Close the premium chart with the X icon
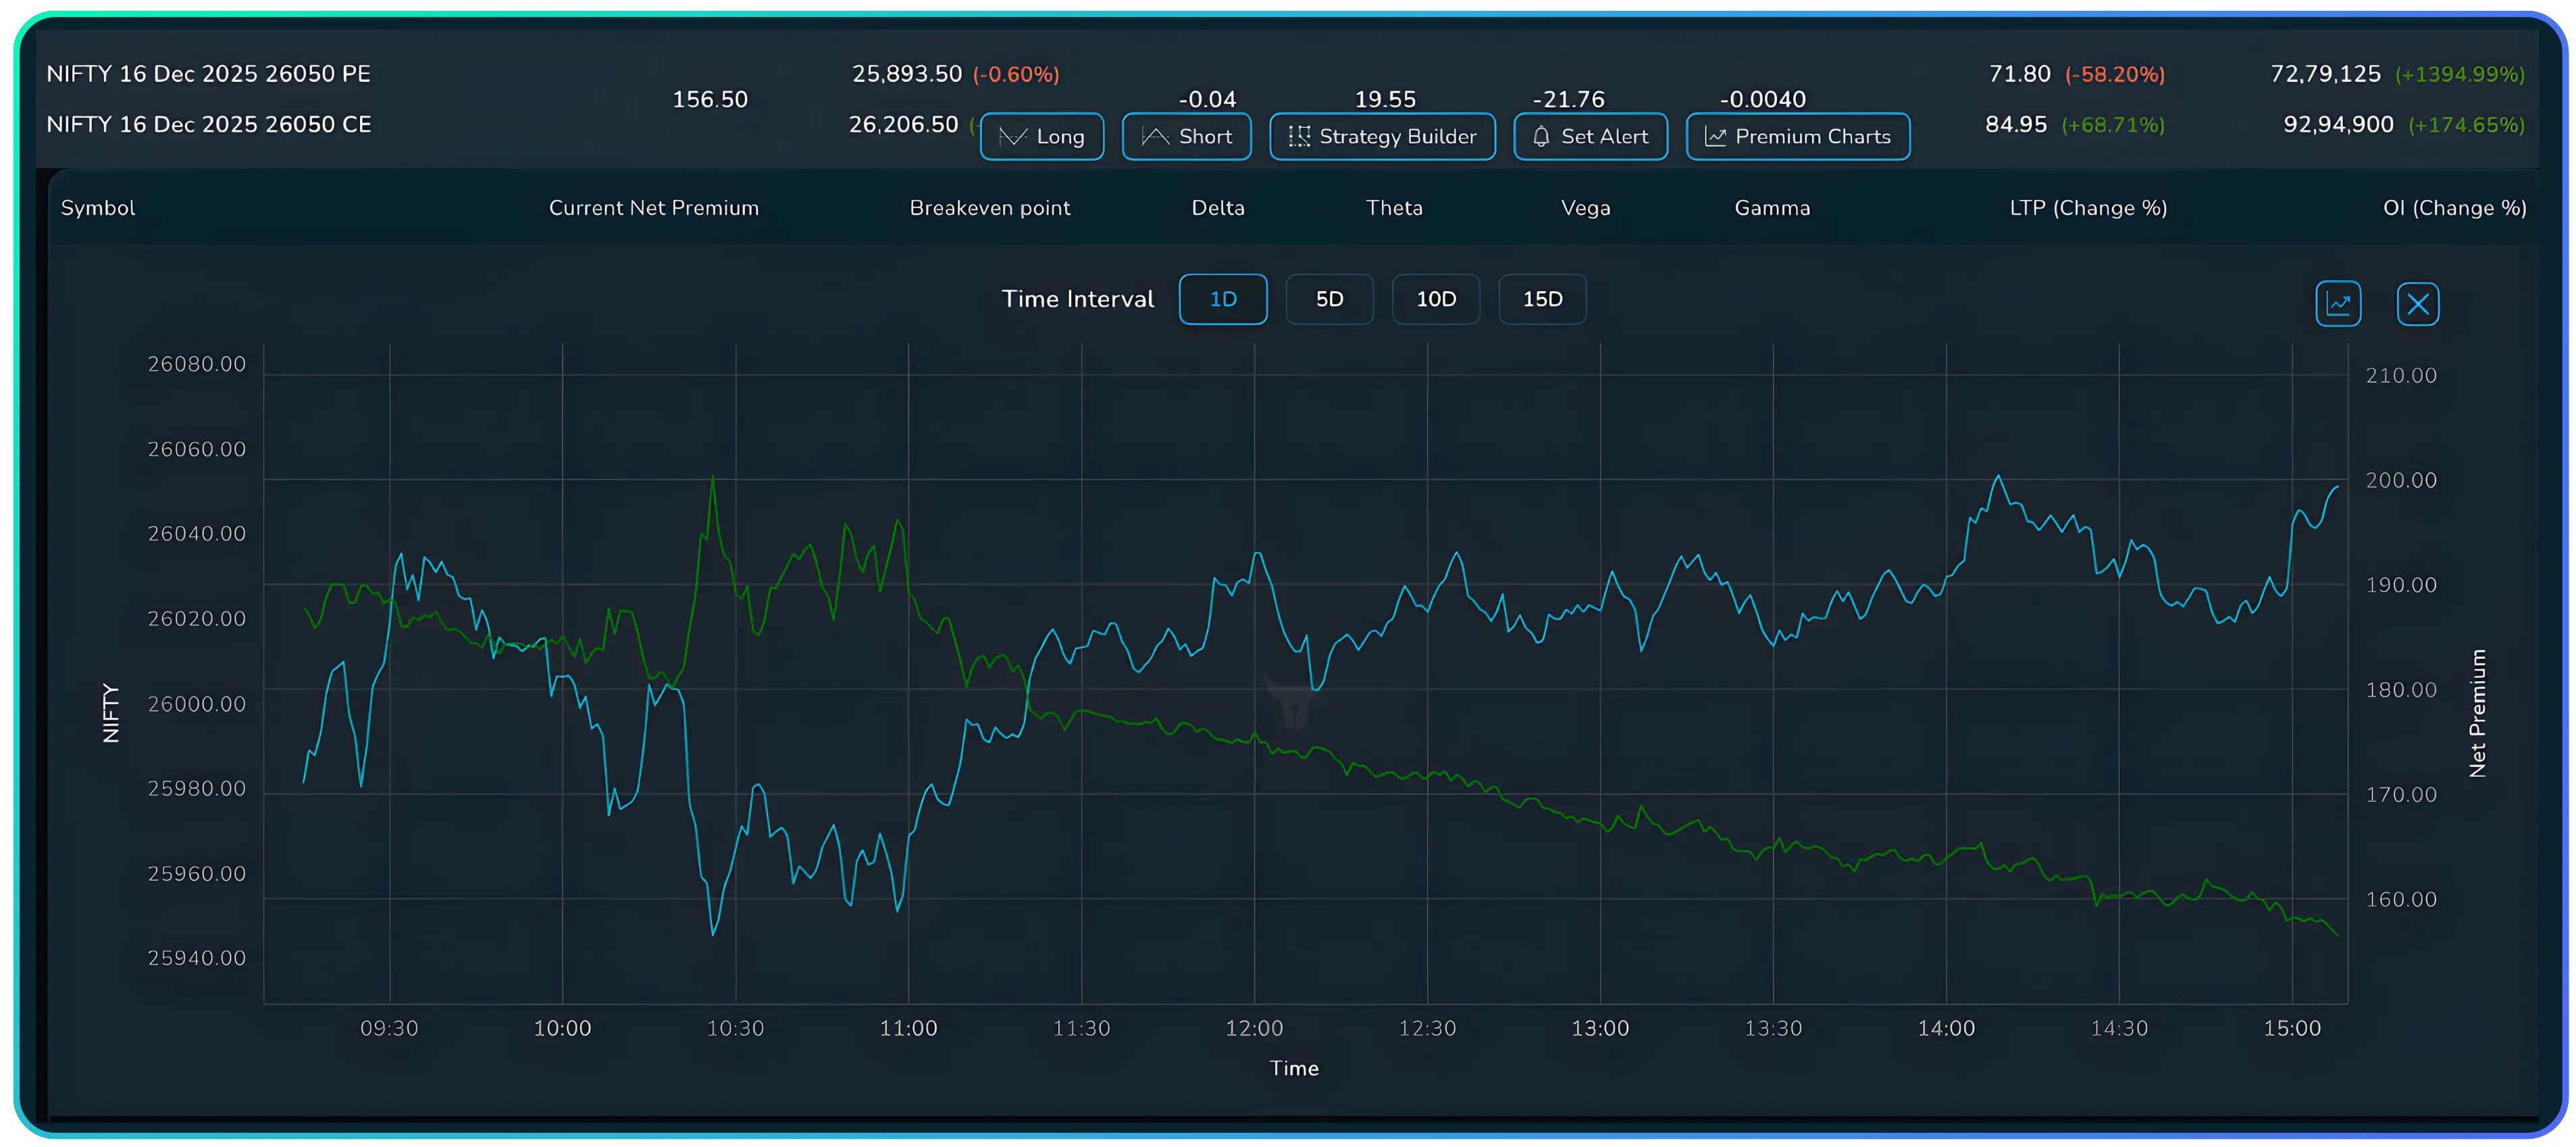 click(2419, 303)
